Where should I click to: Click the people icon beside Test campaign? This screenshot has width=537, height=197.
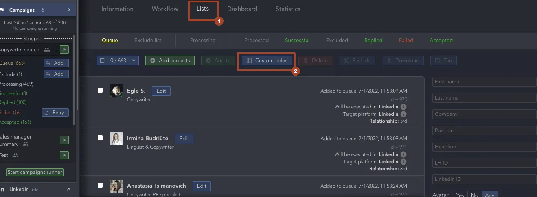[15, 155]
